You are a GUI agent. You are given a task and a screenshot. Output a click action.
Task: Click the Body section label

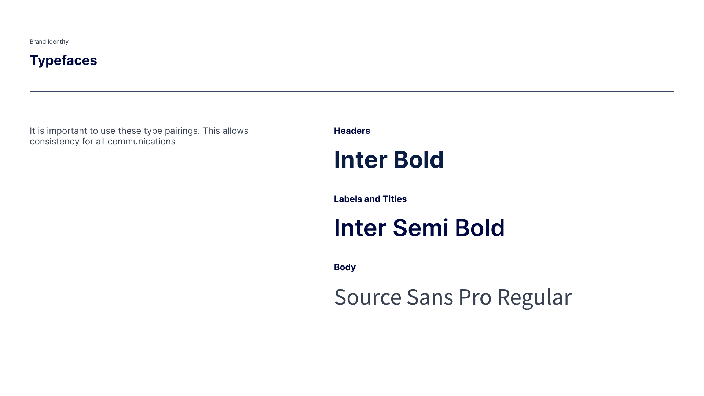(345, 267)
